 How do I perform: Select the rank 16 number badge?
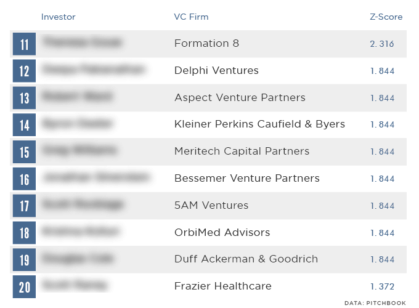pos(24,179)
